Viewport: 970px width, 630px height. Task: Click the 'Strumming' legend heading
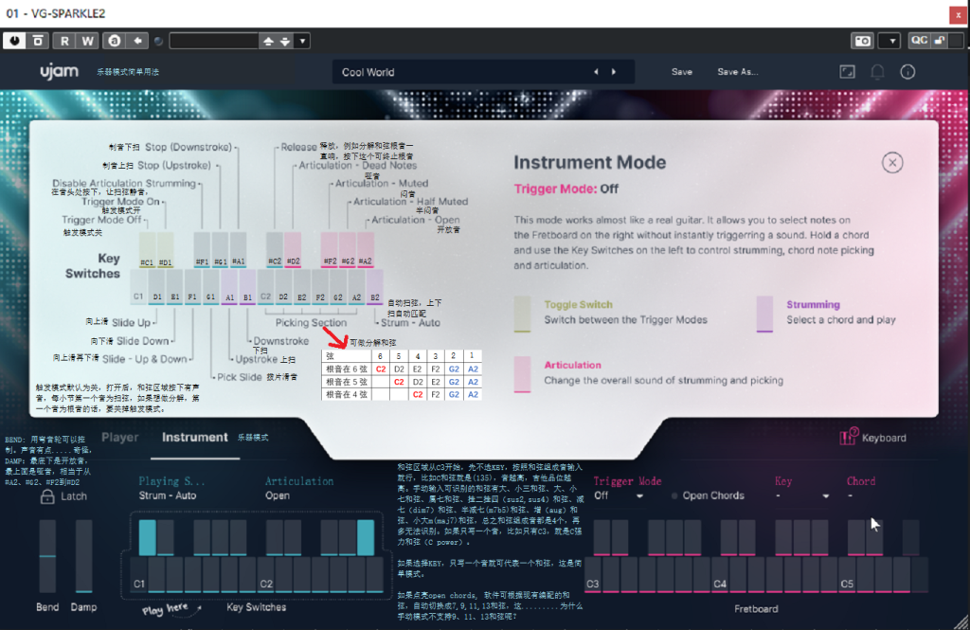(x=813, y=304)
